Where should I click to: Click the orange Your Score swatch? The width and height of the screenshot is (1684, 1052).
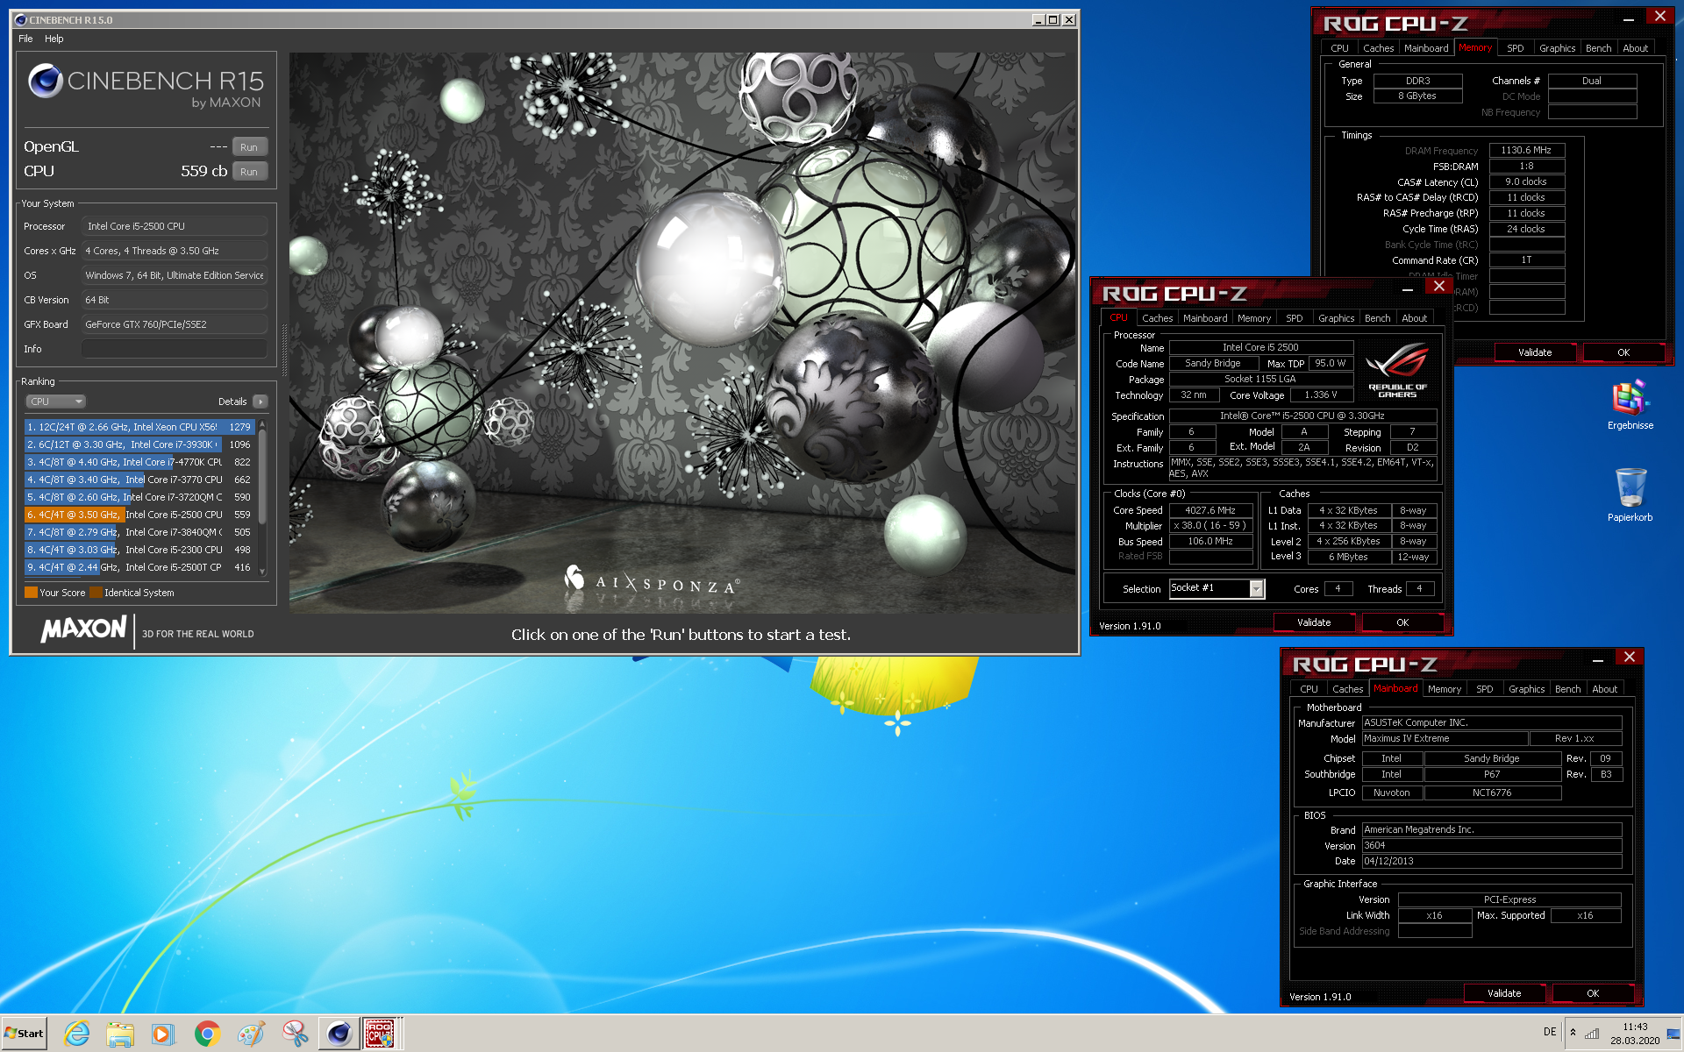[x=31, y=593]
